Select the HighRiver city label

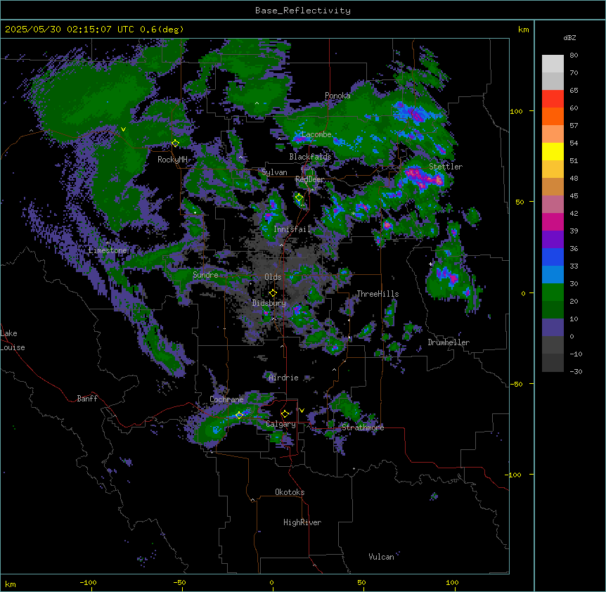click(302, 522)
